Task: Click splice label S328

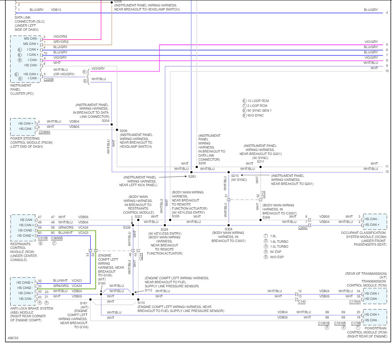Action: (176, 216)
